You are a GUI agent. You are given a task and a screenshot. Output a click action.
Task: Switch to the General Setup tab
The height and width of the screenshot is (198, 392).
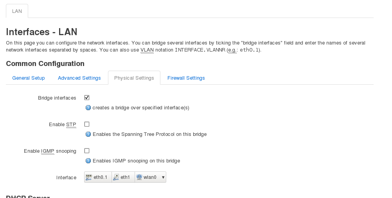coord(29,78)
